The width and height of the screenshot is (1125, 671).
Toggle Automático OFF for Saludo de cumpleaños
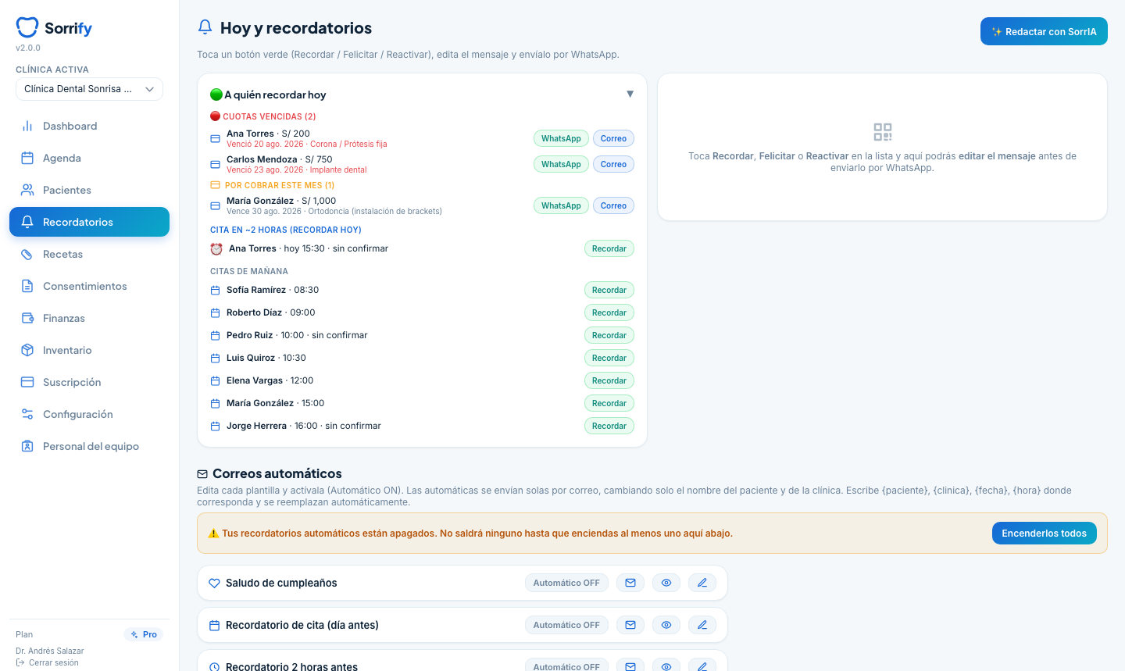(x=566, y=583)
